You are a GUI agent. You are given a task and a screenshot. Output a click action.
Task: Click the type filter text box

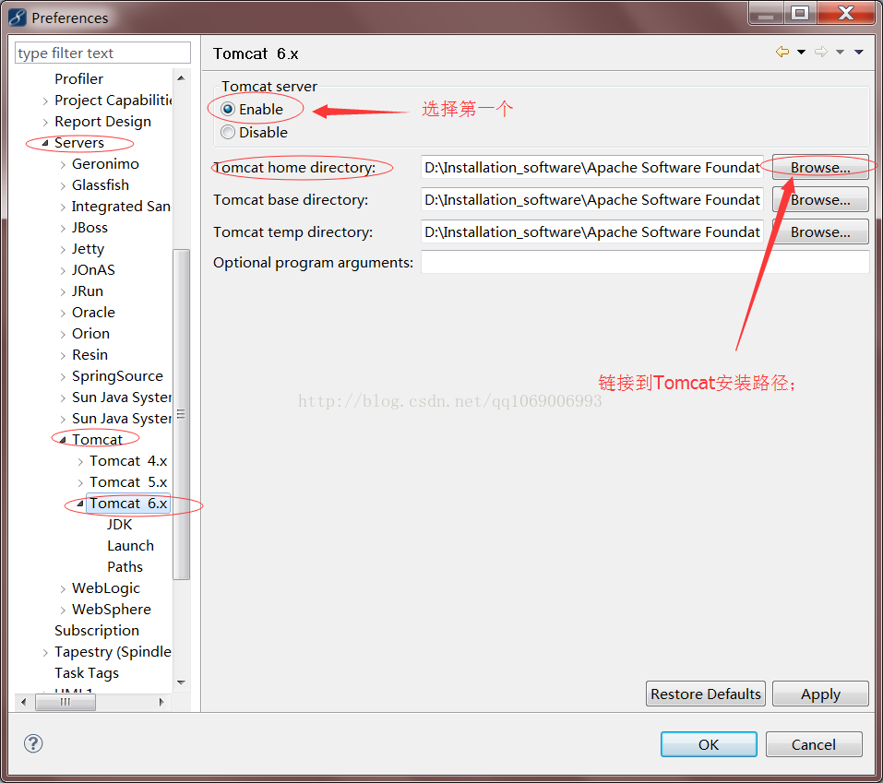(102, 53)
